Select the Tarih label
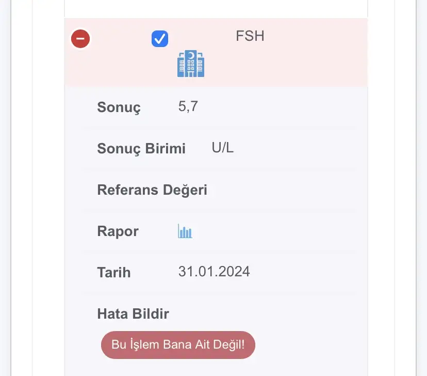 [114, 273]
